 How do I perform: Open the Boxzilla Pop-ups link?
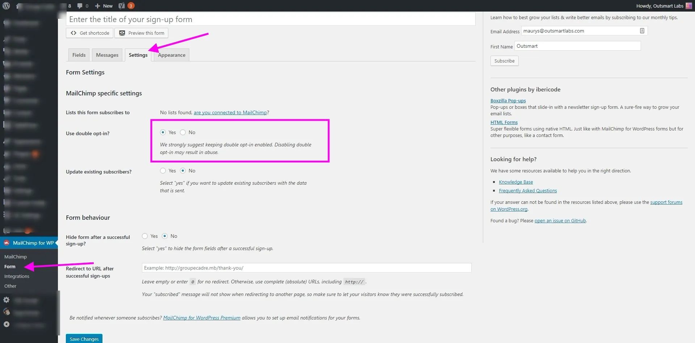(x=508, y=100)
